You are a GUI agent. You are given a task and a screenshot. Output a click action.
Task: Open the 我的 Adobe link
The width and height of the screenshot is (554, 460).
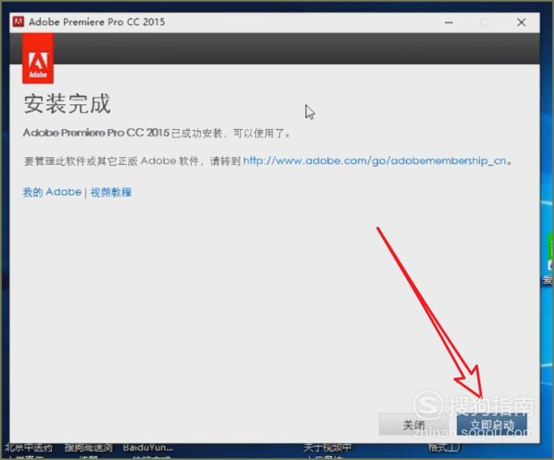(x=52, y=192)
